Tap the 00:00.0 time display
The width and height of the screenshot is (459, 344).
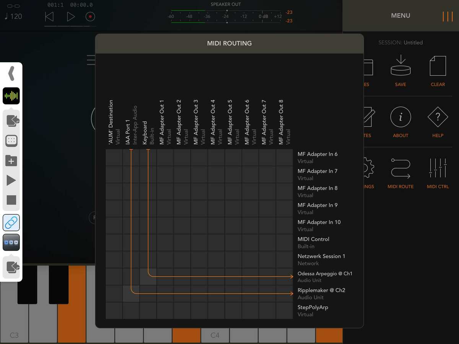point(81,5)
